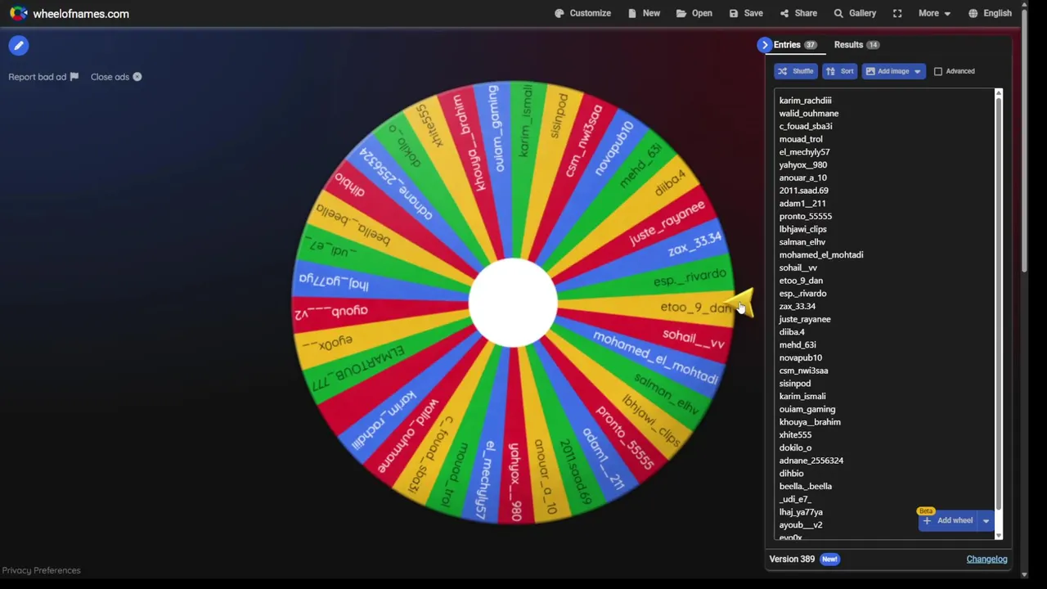
Task: Click entry 'lbhjawi_clips' in the list
Action: 802,229
